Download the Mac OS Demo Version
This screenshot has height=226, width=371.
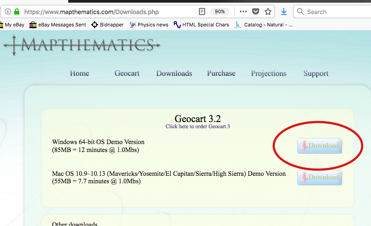(x=320, y=178)
